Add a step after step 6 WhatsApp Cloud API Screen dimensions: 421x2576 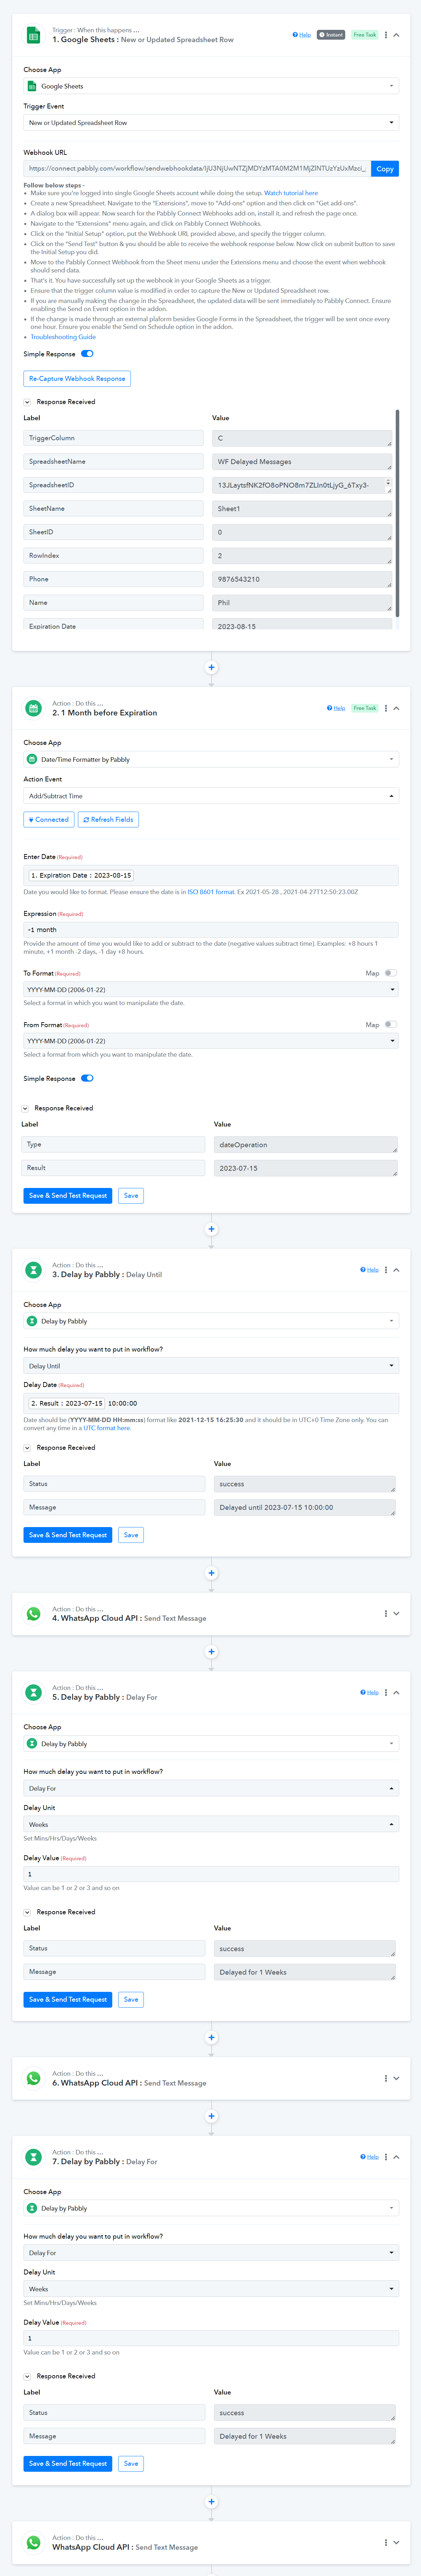[x=211, y=2116]
